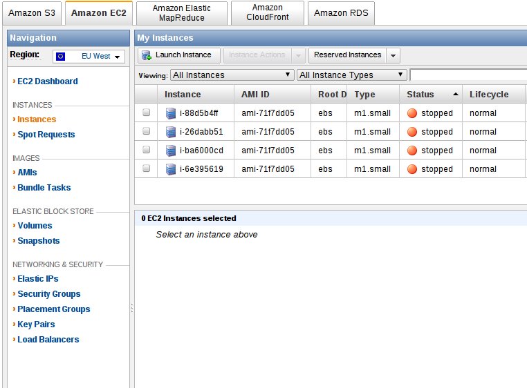Open Bundle Tasks link
The width and height of the screenshot is (527, 388).
[x=44, y=188]
